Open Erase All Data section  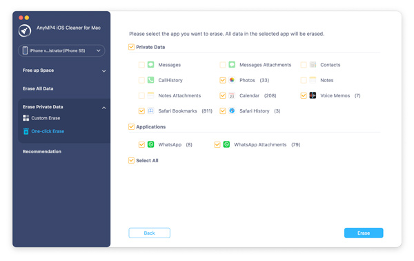[38, 88]
